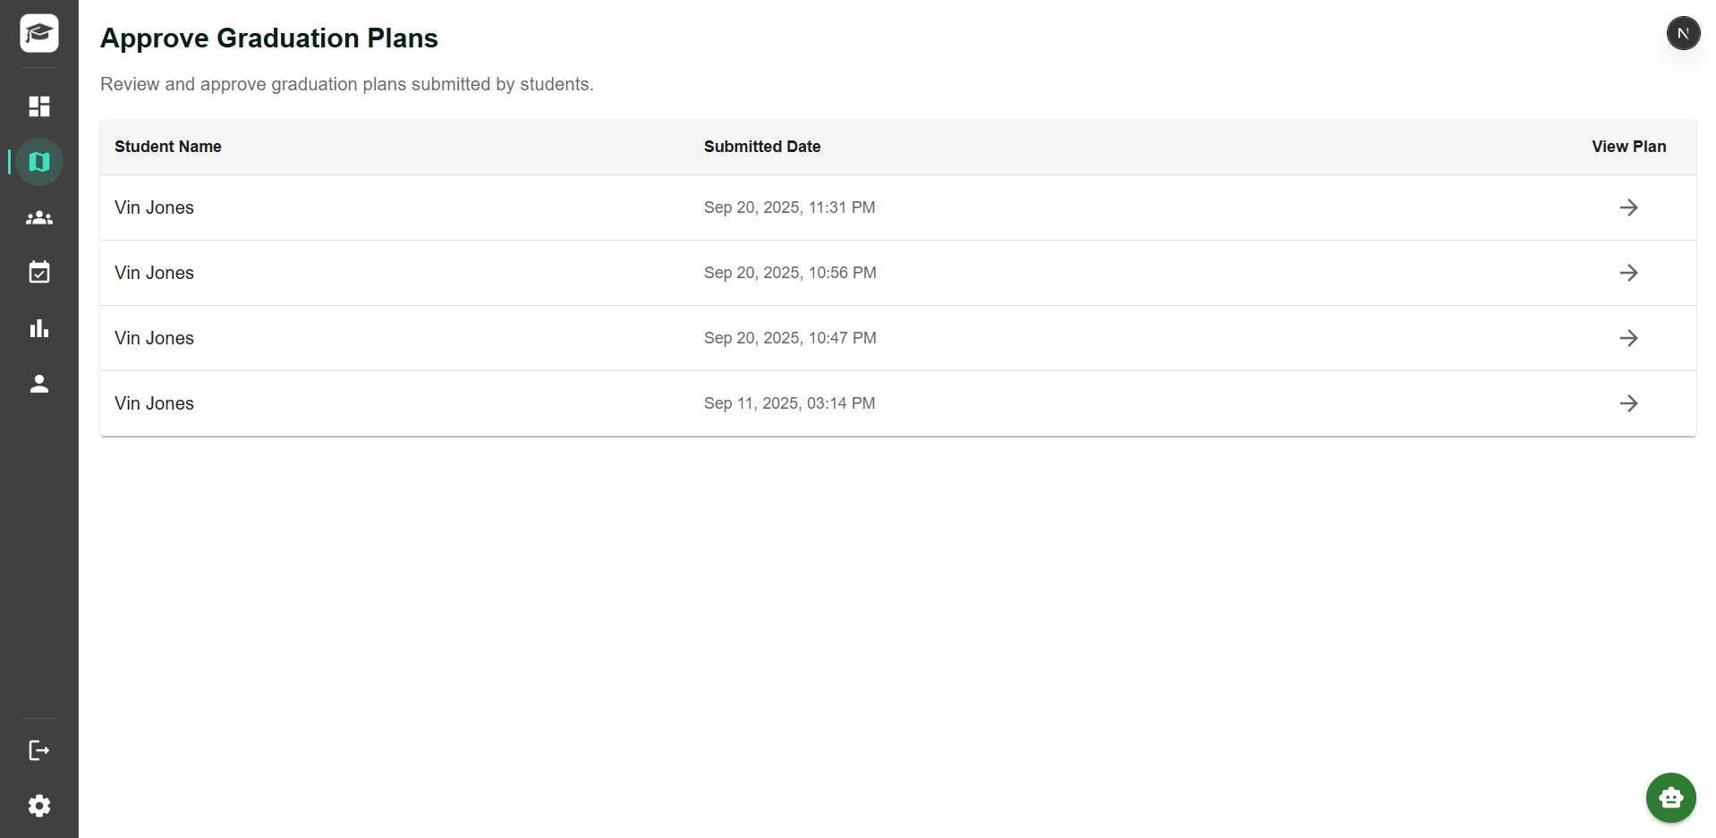Click the graduation cap app logo
Viewport: 1716px width, 838px height.
(x=39, y=33)
